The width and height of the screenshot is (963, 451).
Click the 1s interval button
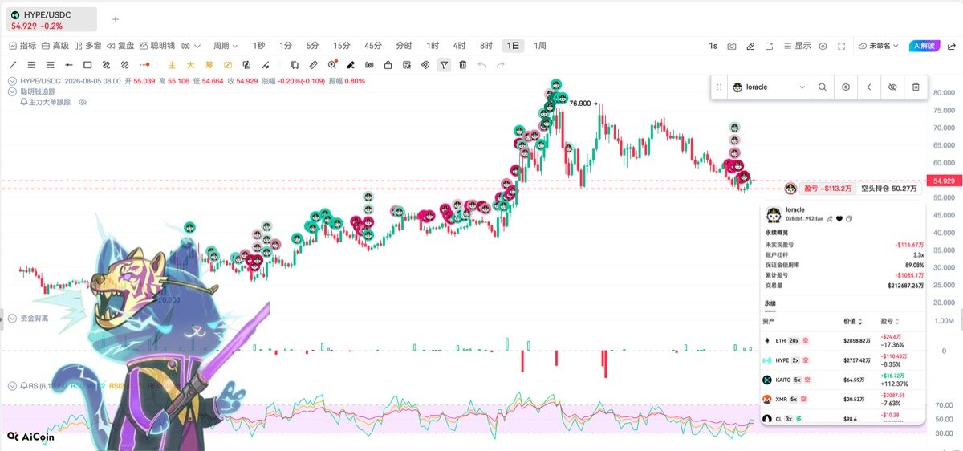713,46
